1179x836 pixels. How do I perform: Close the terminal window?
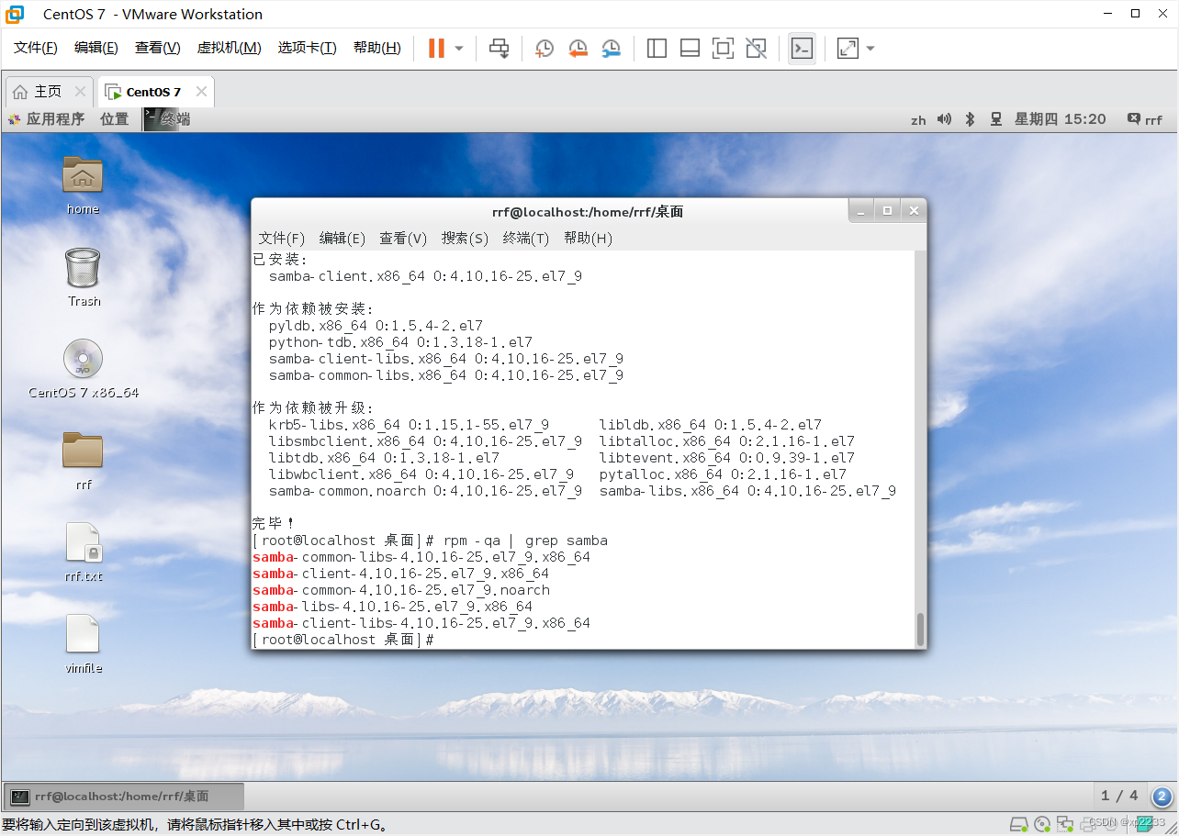point(913,211)
